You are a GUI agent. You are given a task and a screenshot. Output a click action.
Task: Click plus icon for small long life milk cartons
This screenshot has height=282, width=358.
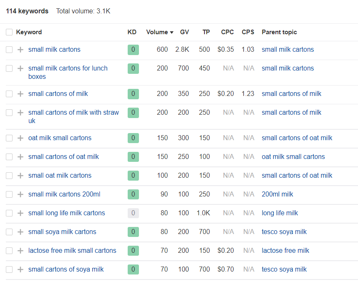20,213
